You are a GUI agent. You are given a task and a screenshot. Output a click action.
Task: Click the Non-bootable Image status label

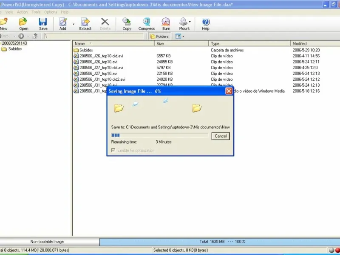47,241
